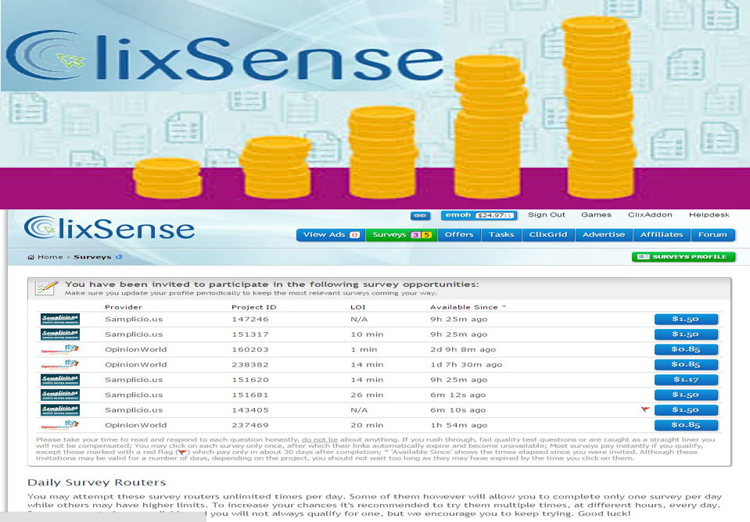Click the 'Provider' column header

(124, 307)
